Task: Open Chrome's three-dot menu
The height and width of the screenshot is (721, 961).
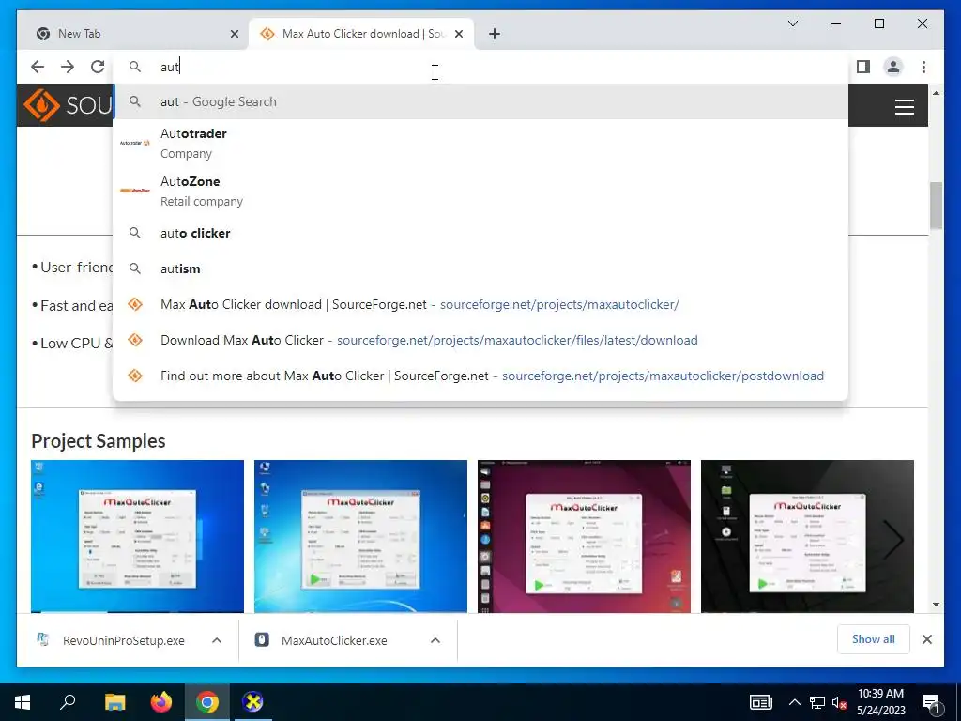Action: click(923, 67)
